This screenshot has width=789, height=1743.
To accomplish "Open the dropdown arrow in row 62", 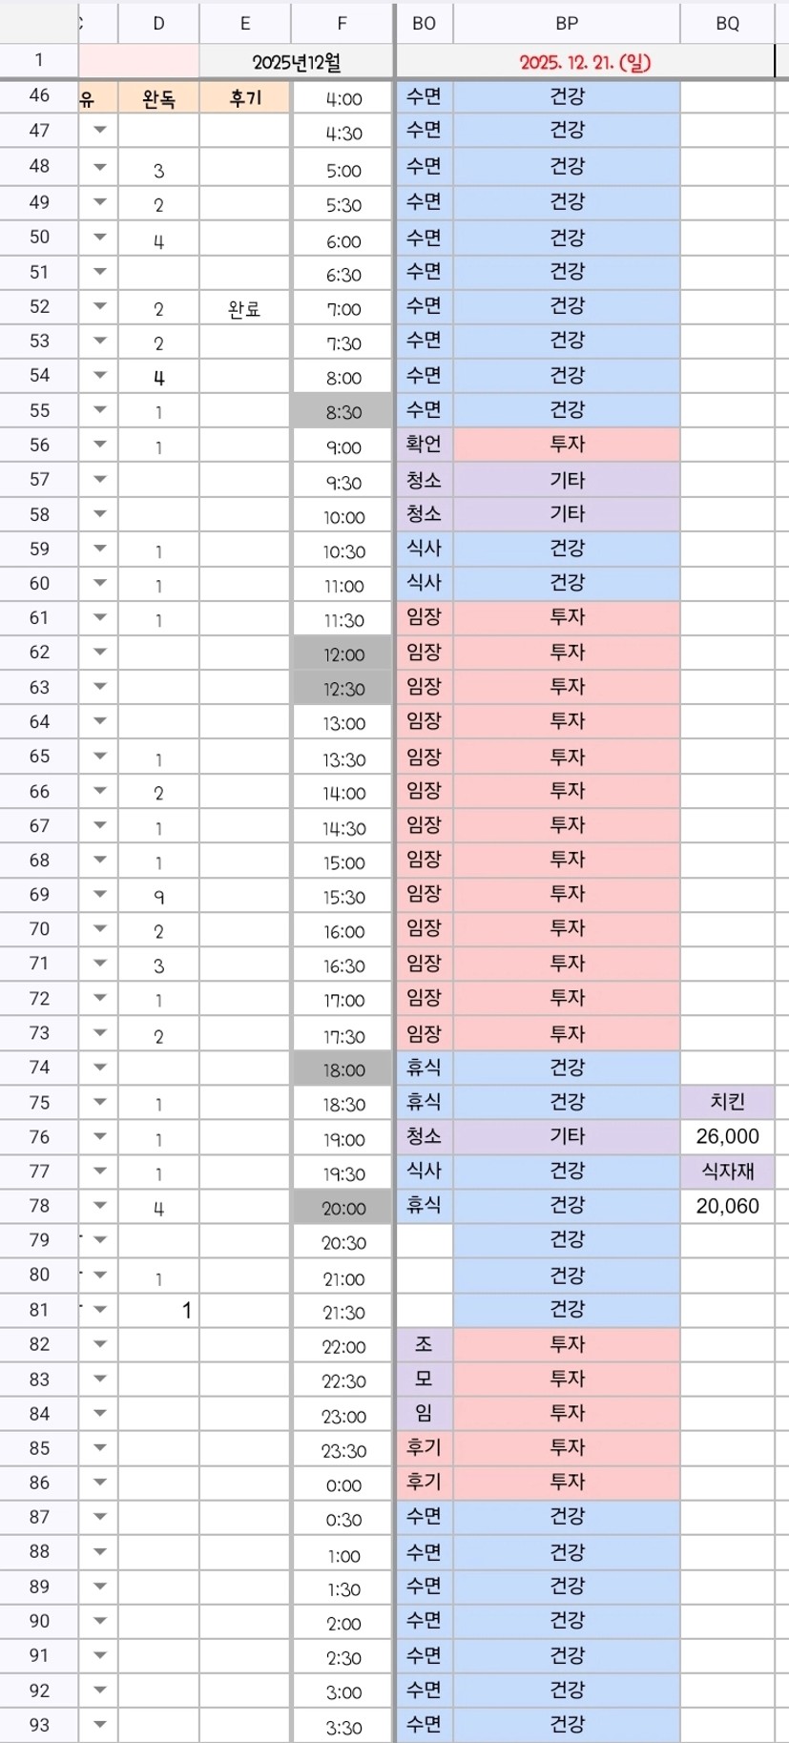I will pyautogui.click(x=99, y=653).
